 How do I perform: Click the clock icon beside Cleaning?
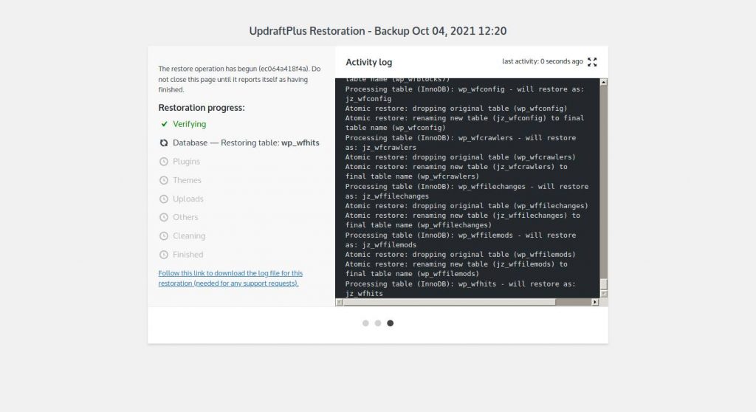(164, 236)
